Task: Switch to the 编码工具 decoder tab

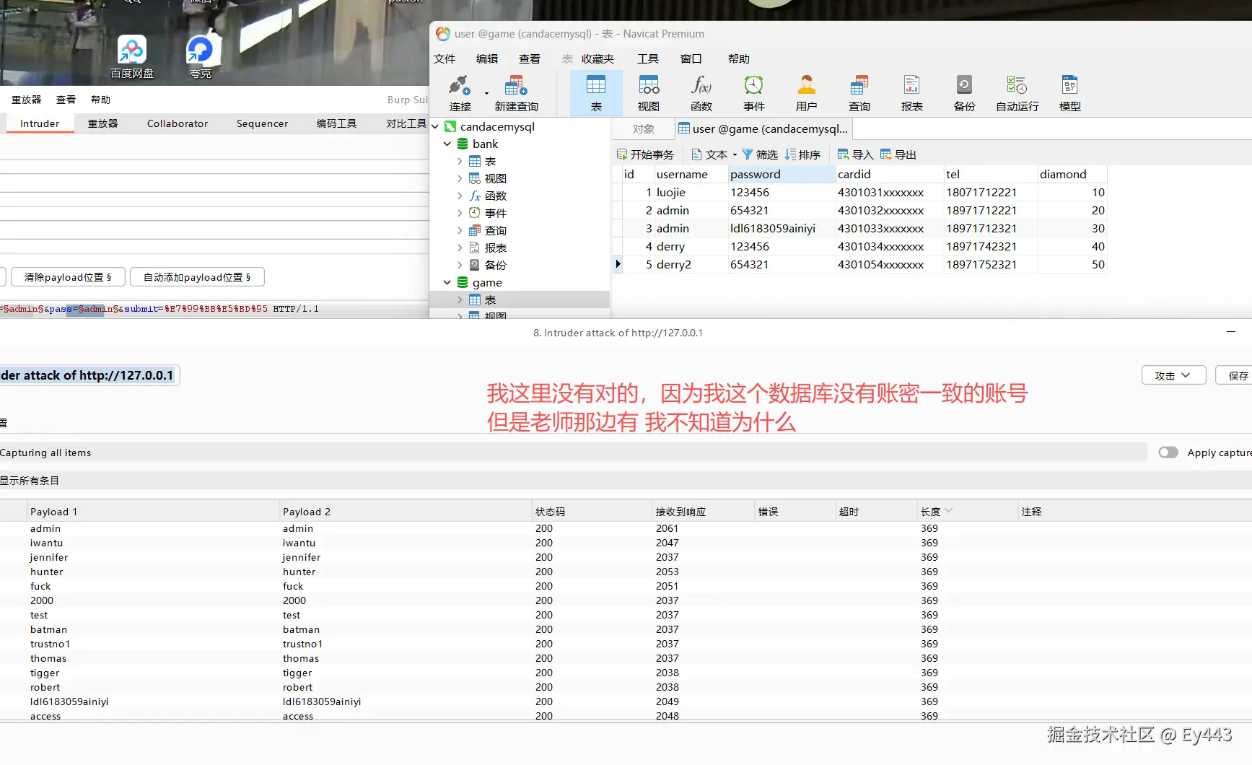Action: [336, 123]
